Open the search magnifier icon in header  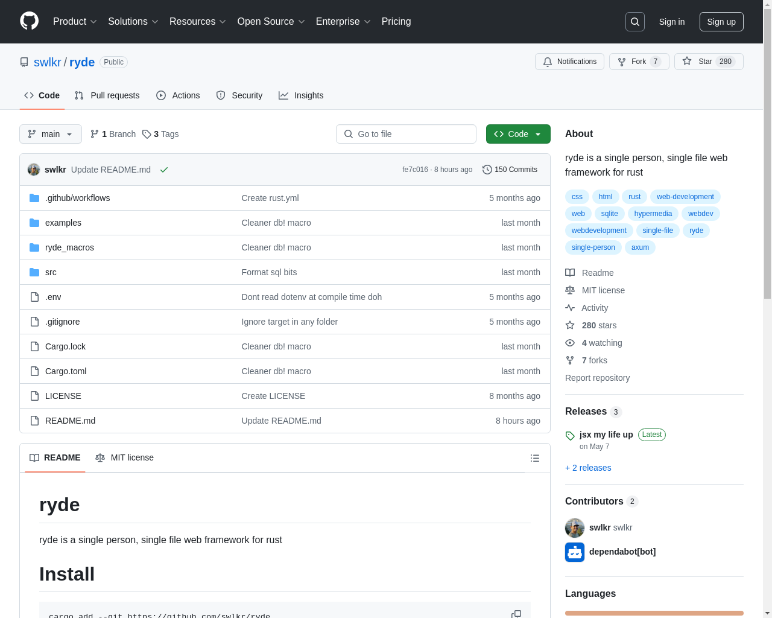coord(635,22)
